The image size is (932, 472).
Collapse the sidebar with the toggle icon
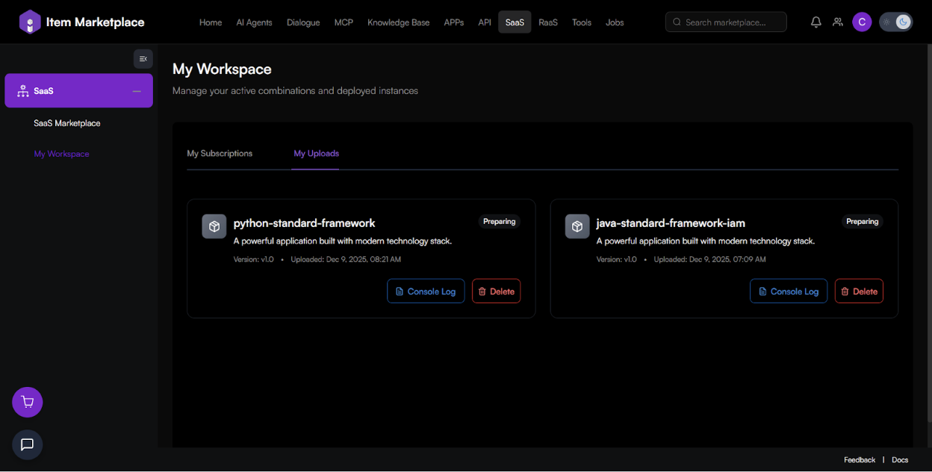[x=143, y=59]
